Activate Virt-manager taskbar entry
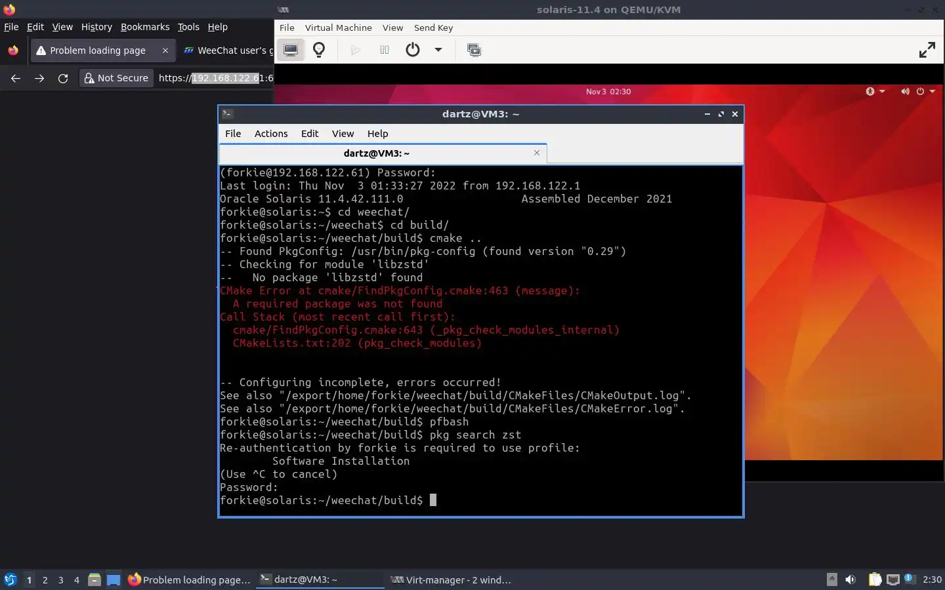The width and height of the screenshot is (945, 590). point(450,580)
